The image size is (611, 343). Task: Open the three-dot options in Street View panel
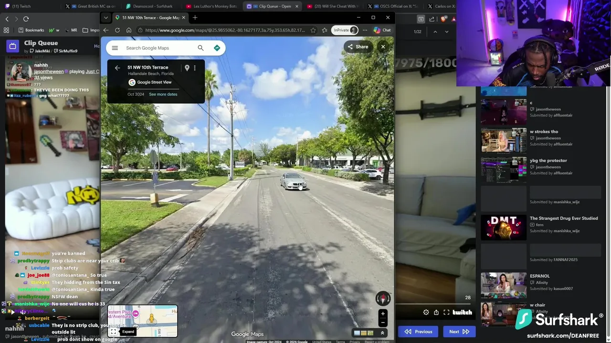click(x=195, y=68)
